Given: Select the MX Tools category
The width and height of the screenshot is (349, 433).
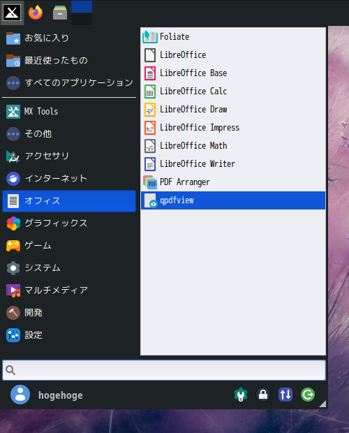Looking at the screenshot, I should [x=69, y=112].
